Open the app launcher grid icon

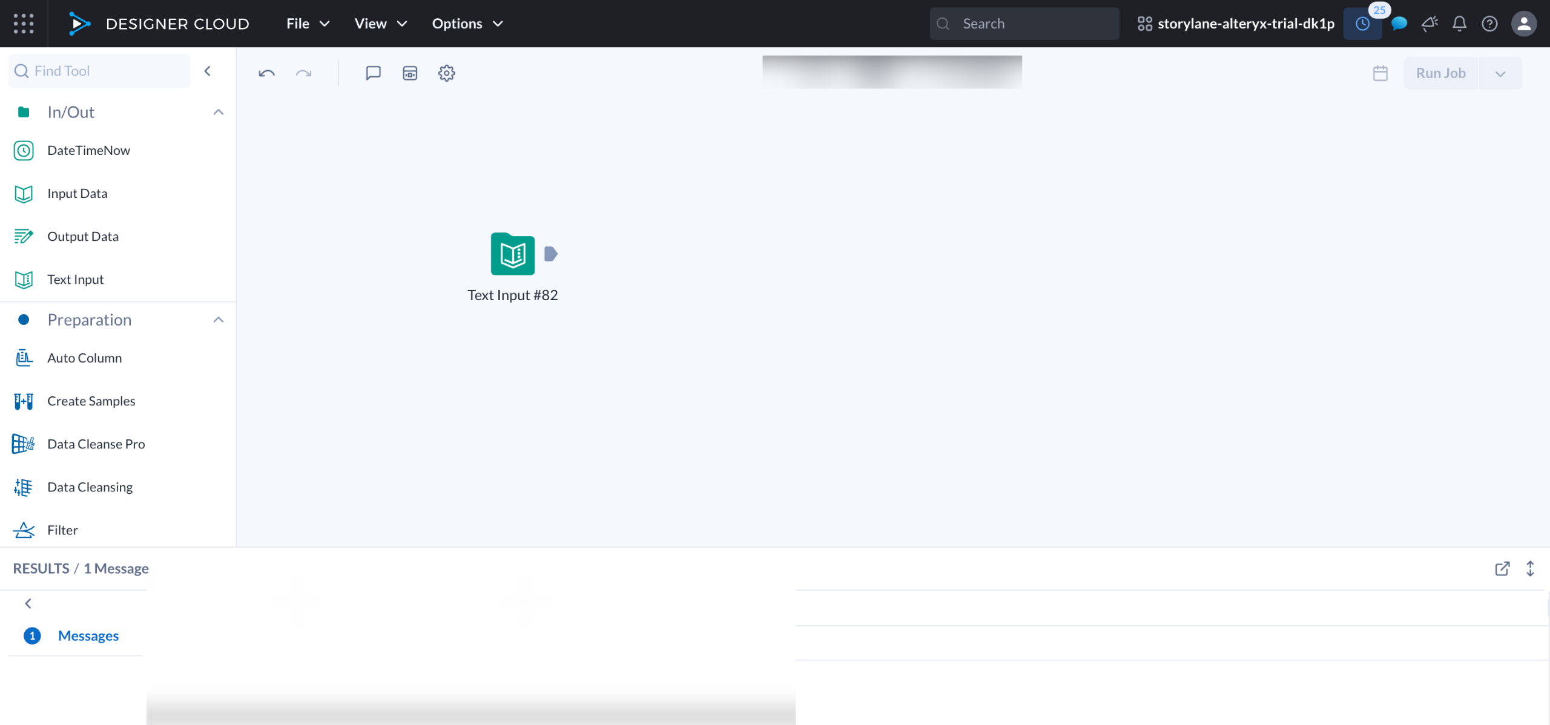click(x=24, y=24)
